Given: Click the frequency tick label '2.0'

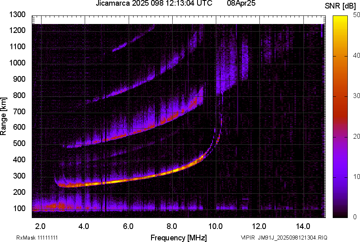Looking at the screenshot, I should pos(40,227).
